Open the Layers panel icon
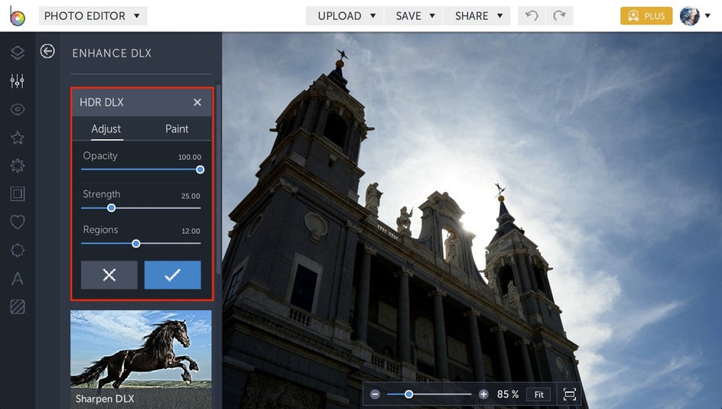The image size is (722, 409). (18, 53)
